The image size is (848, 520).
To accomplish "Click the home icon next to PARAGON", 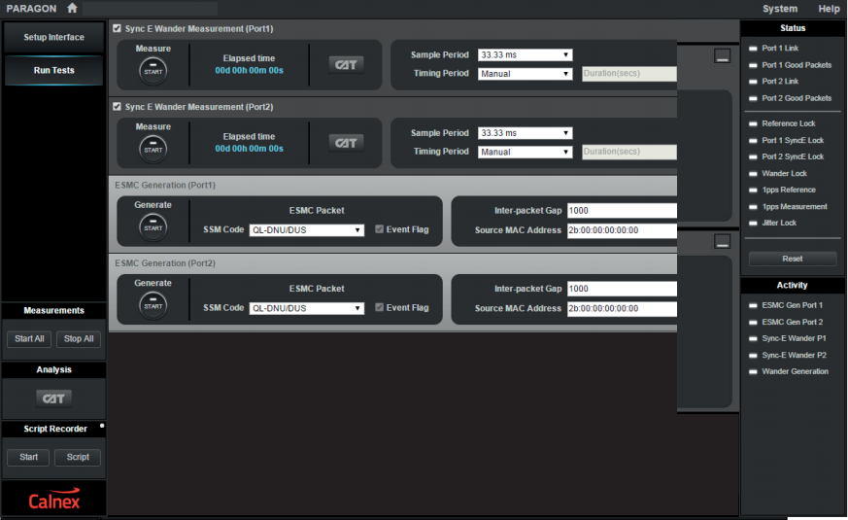I will click(x=72, y=9).
